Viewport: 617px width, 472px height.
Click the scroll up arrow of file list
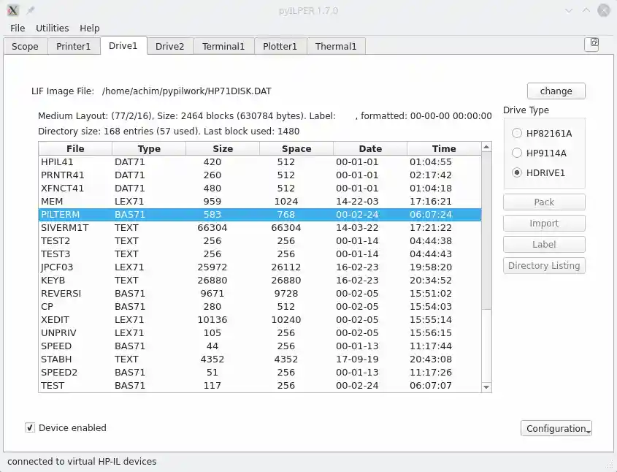[x=486, y=148]
